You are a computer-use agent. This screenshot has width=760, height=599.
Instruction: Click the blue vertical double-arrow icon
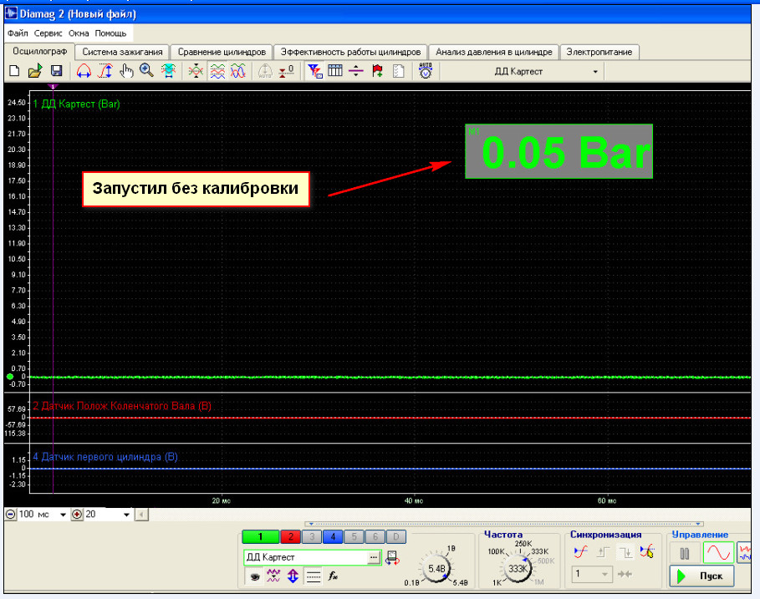point(293,576)
